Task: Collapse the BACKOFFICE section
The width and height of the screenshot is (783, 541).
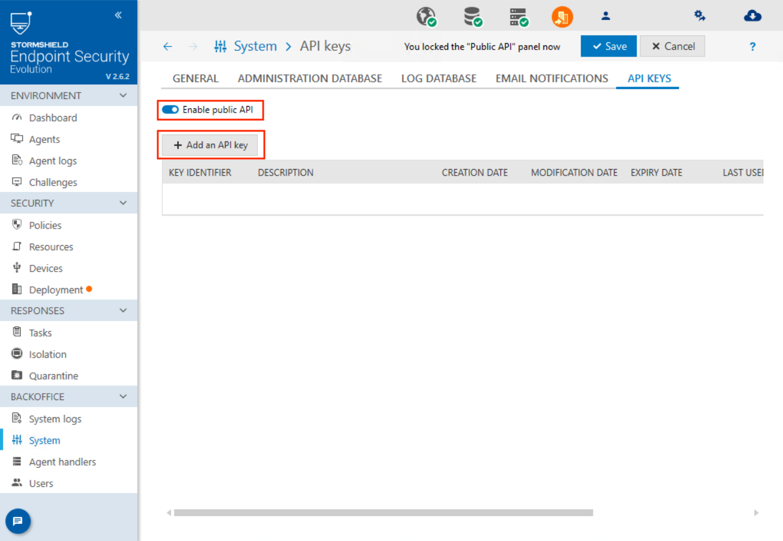Action: pyautogui.click(x=123, y=397)
